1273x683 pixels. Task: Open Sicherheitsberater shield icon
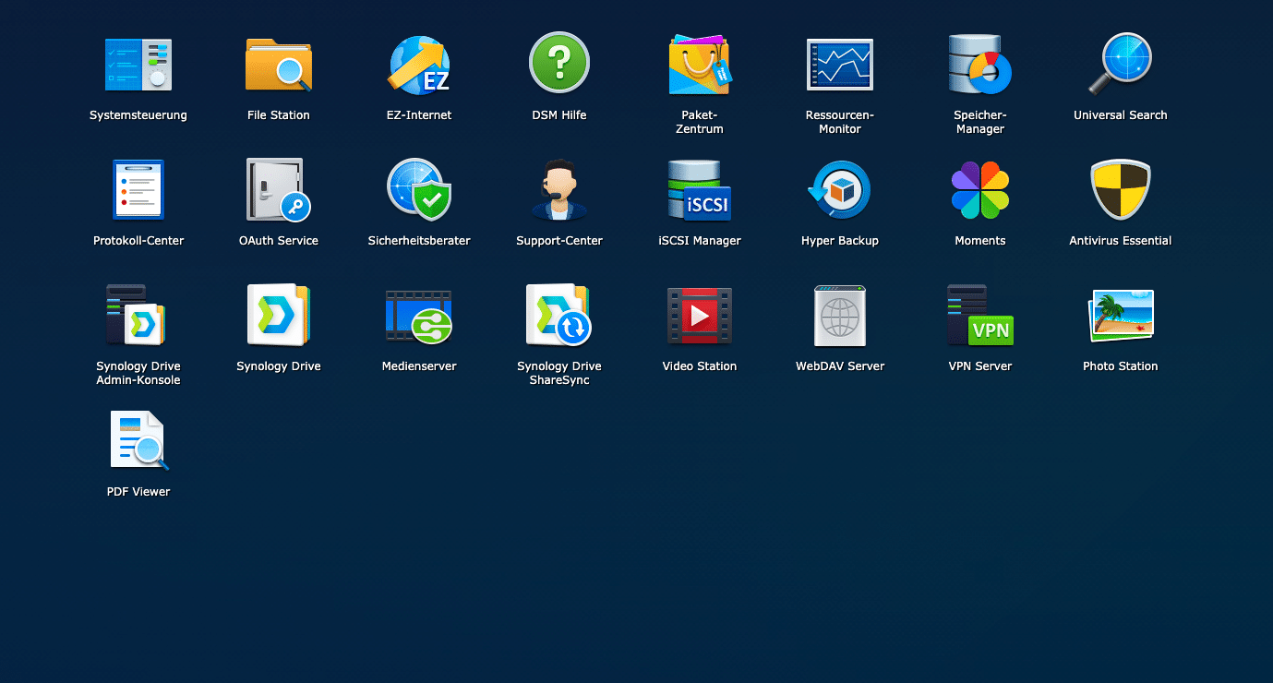click(419, 190)
